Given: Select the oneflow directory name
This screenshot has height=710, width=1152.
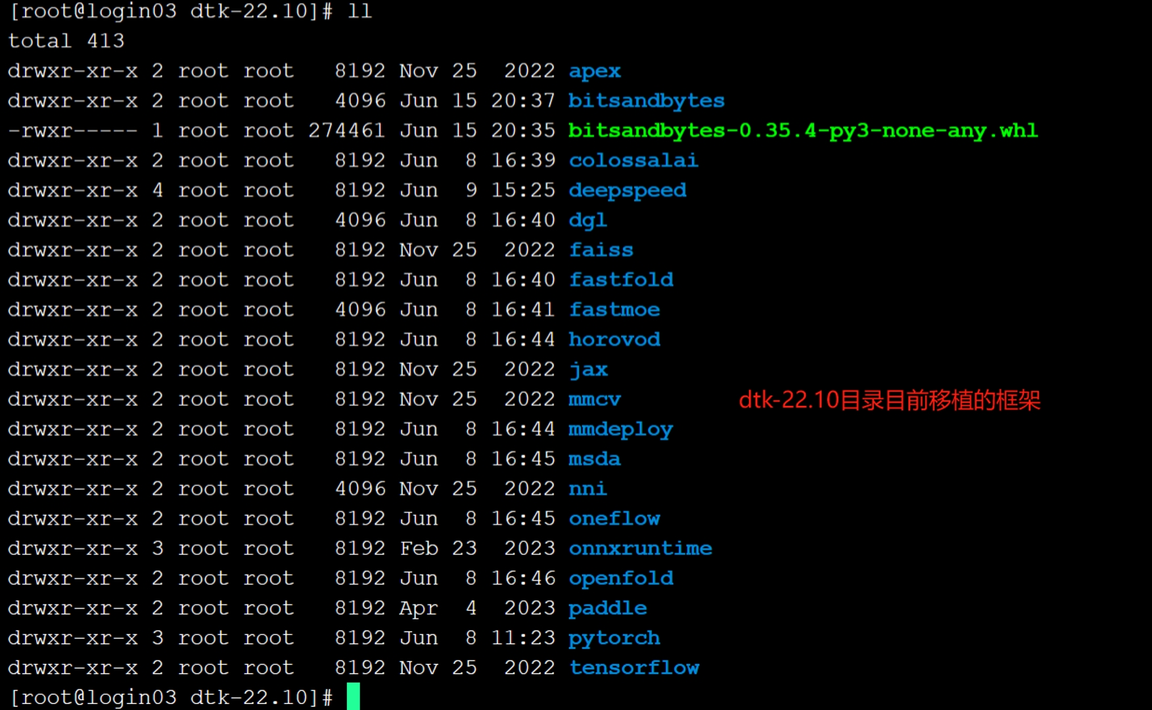Looking at the screenshot, I should pos(614,519).
